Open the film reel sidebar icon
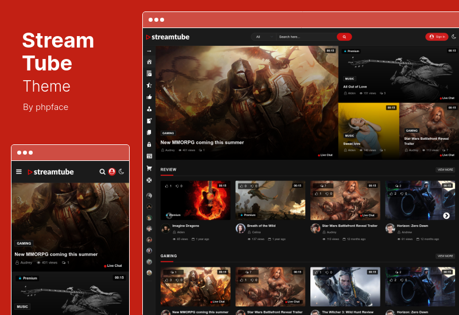459x315 pixels. point(149,180)
